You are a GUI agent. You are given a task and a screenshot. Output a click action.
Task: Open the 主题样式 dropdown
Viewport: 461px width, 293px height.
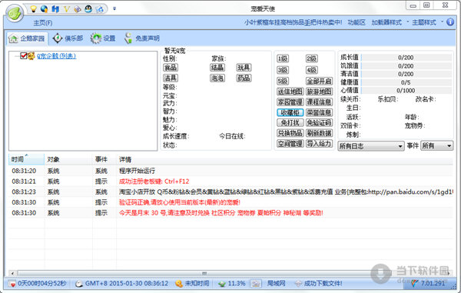point(427,22)
